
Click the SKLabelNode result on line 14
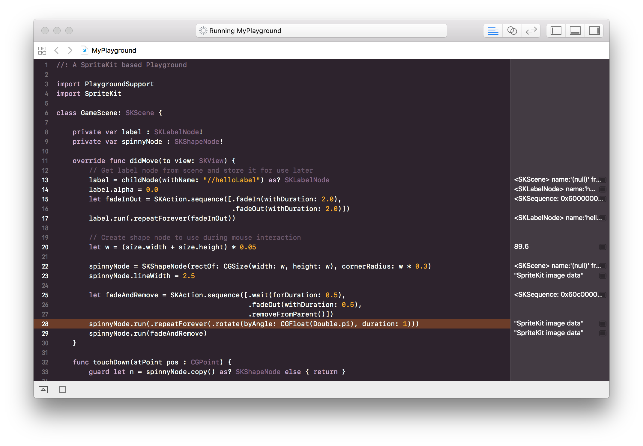click(554, 189)
